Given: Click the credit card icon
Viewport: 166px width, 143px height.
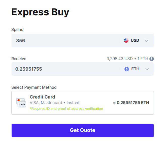Looking at the screenshot, I should click(21, 103).
